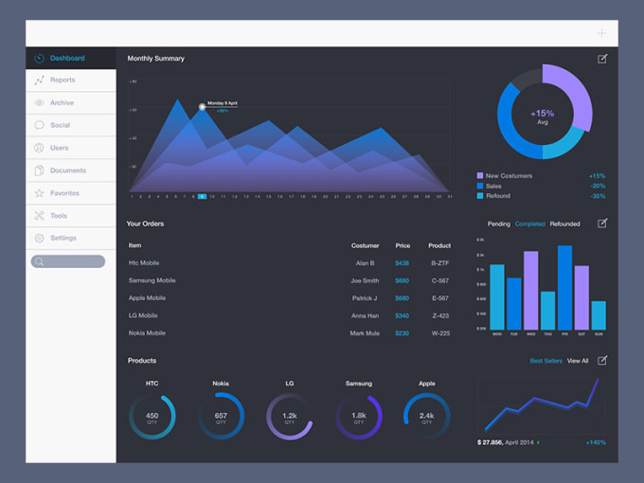
Task: Click the New Costumers purple legend swatch
Action: (480, 176)
